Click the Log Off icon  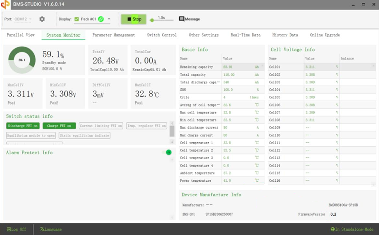pyautogui.click(x=9, y=229)
